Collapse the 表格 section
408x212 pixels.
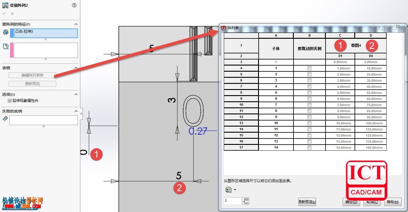click(76, 68)
